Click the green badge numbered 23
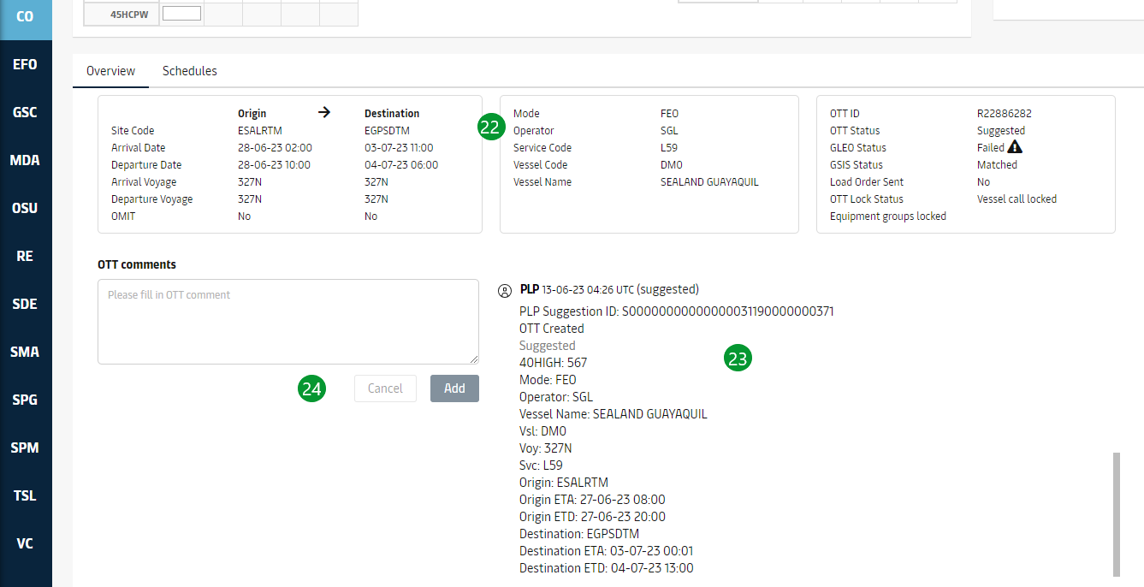Viewport: 1144px width, 587px height. (x=737, y=359)
